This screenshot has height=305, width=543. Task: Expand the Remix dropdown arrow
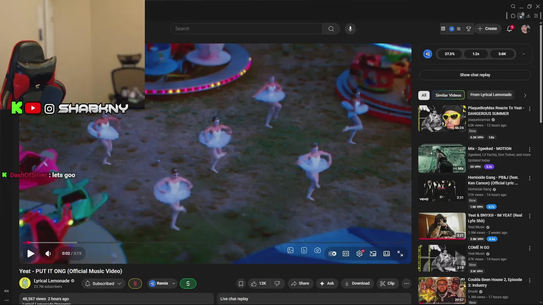(x=174, y=283)
